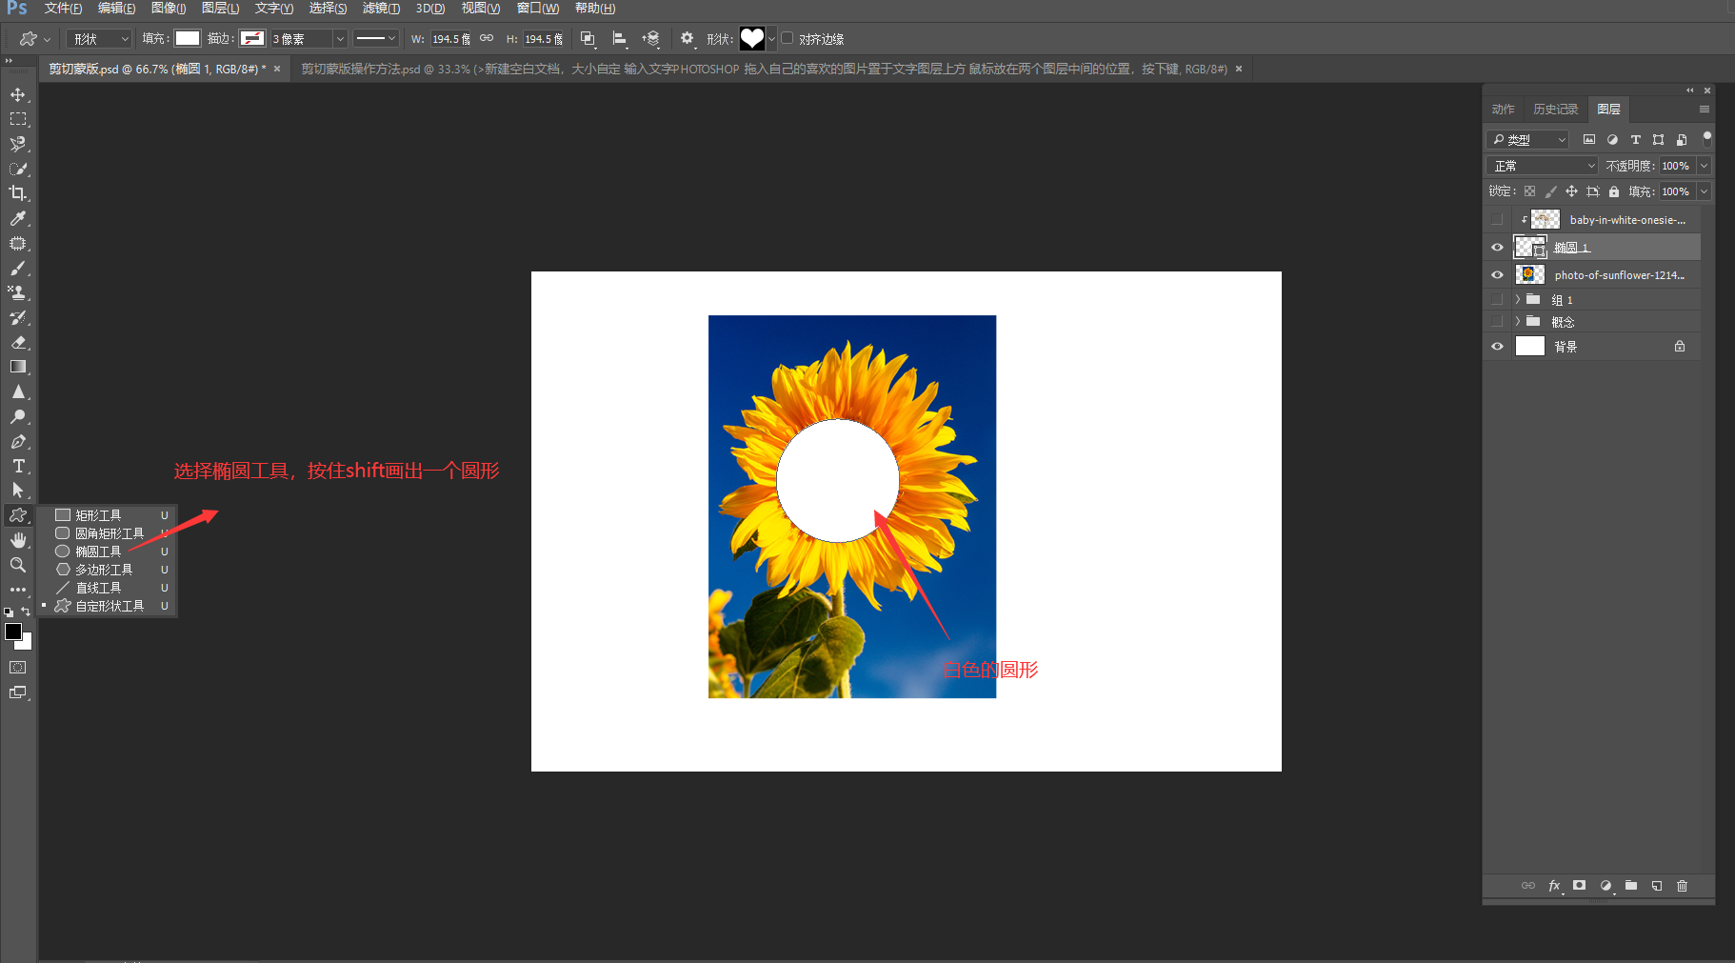The height and width of the screenshot is (963, 1735).
Task: Select the Hand tool
Action: click(x=18, y=540)
